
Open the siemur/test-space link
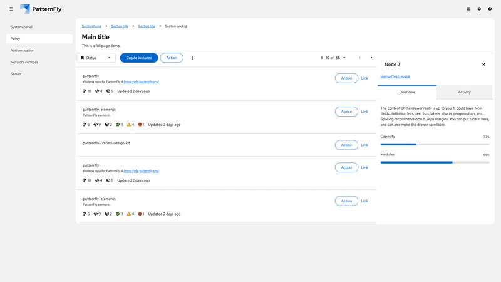pyautogui.click(x=395, y=76)
